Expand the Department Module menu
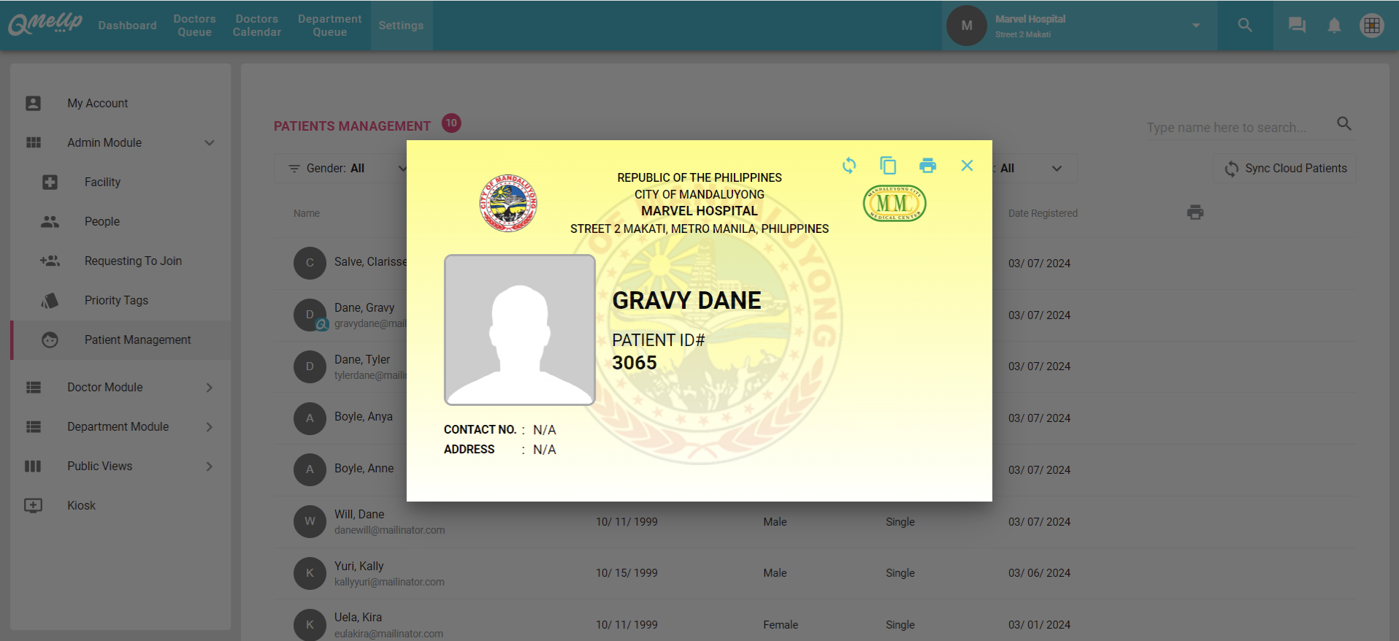 210,427
